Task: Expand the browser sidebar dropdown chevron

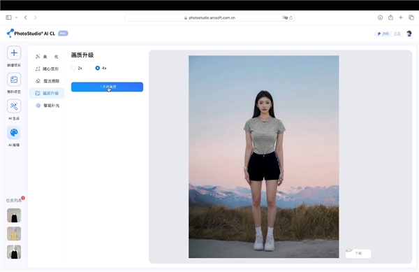Action: coord(16,17)
